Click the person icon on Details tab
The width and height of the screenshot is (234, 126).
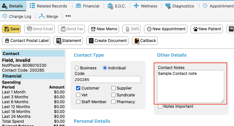[x=5, y=6]
